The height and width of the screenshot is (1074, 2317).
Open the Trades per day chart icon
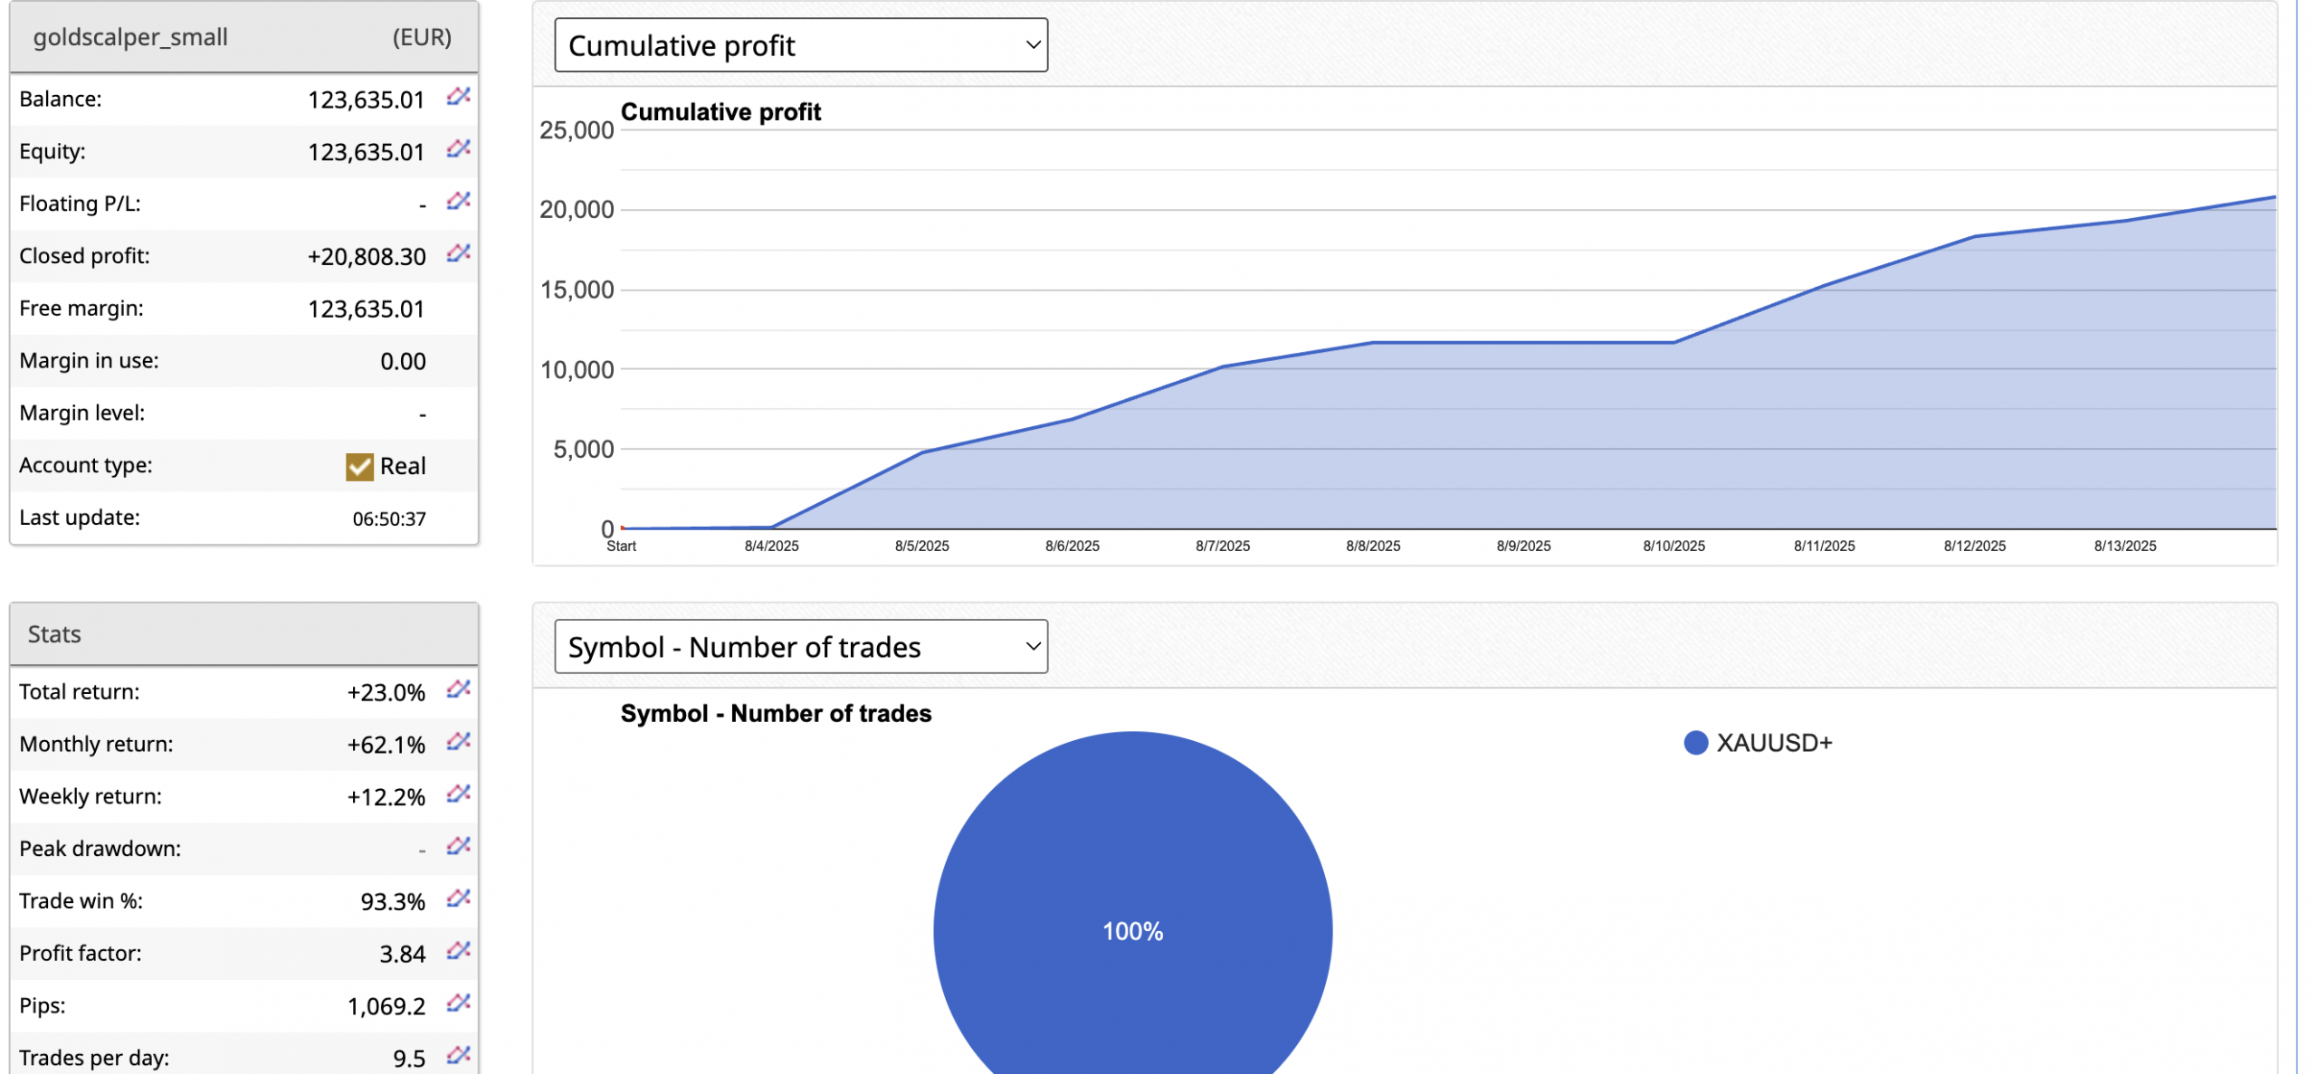click(x=458, y=1055)
